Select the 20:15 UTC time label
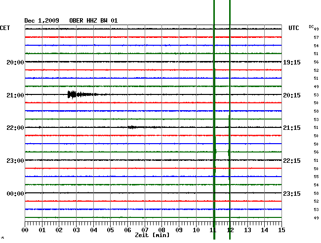 [292, 95]
